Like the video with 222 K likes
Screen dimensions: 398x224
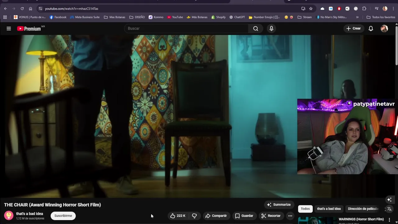[178, 216]
